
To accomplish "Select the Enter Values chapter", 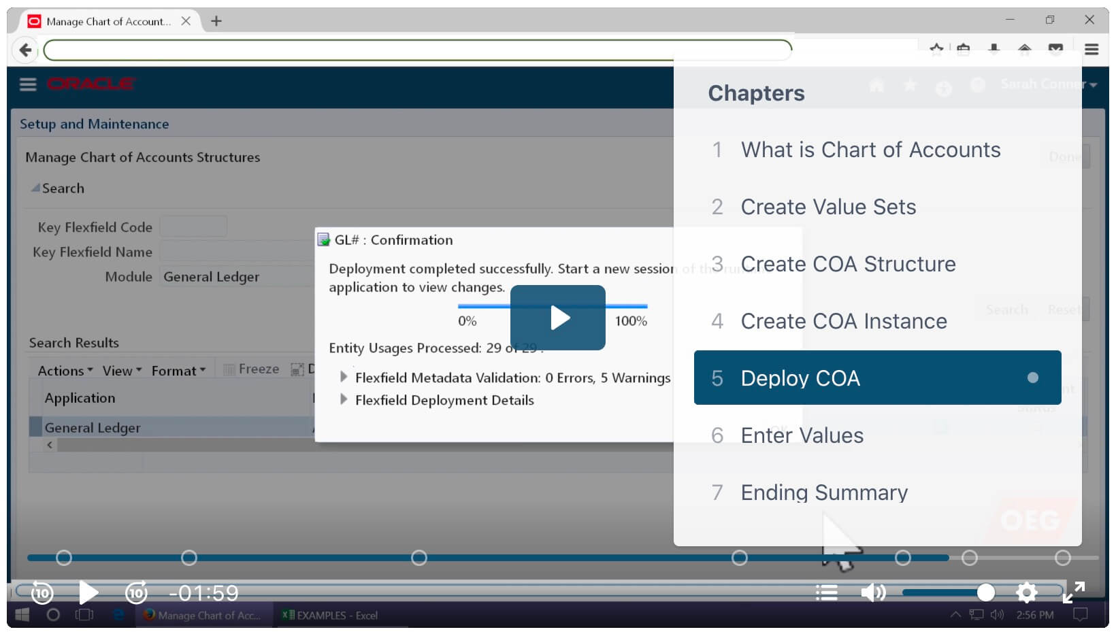I will click(x=802, y=435).
